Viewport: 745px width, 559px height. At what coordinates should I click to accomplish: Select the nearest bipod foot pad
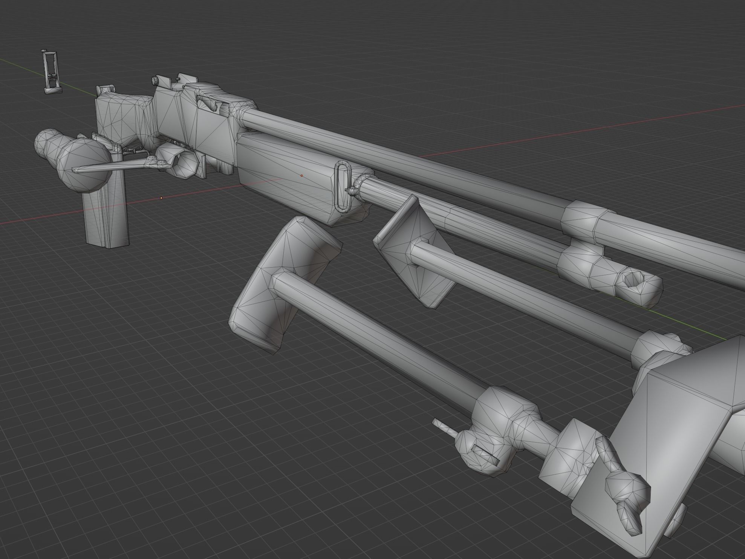pyautogui.click(x=285, y=285)
